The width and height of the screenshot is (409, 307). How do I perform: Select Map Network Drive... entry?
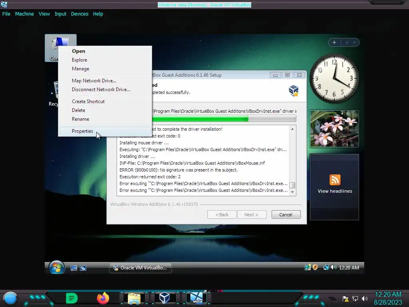105,81
